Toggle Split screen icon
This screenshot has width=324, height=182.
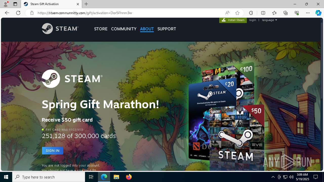tap(263, 13)
